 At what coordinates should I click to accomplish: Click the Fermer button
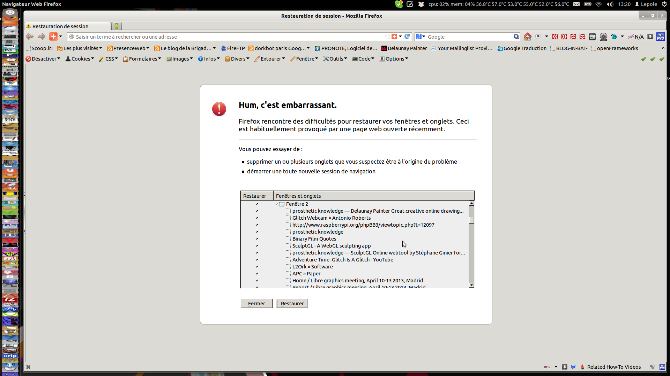point(256,304)
